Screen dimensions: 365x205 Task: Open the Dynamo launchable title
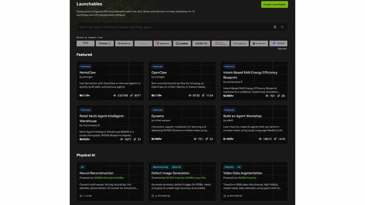[158, 116]
